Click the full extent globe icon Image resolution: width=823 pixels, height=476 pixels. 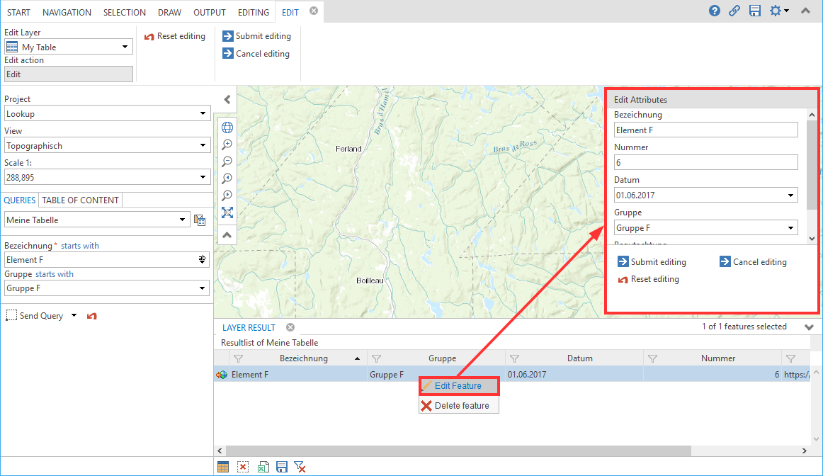coord(227,127)
